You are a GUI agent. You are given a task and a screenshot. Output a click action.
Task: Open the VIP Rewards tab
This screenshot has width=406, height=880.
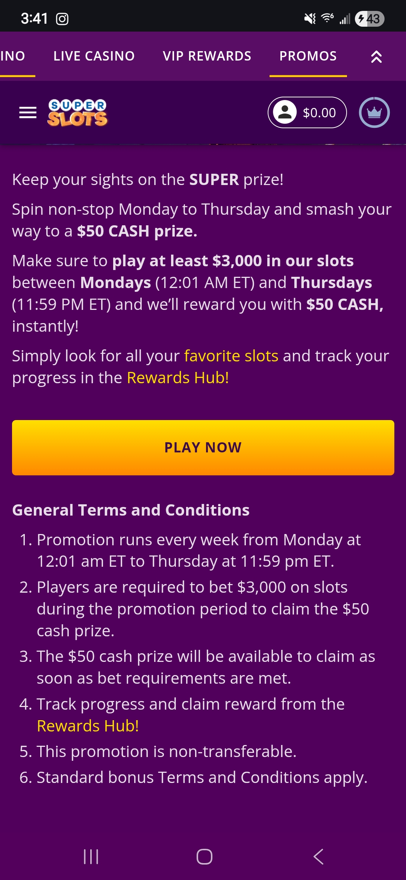click(207, 56)
